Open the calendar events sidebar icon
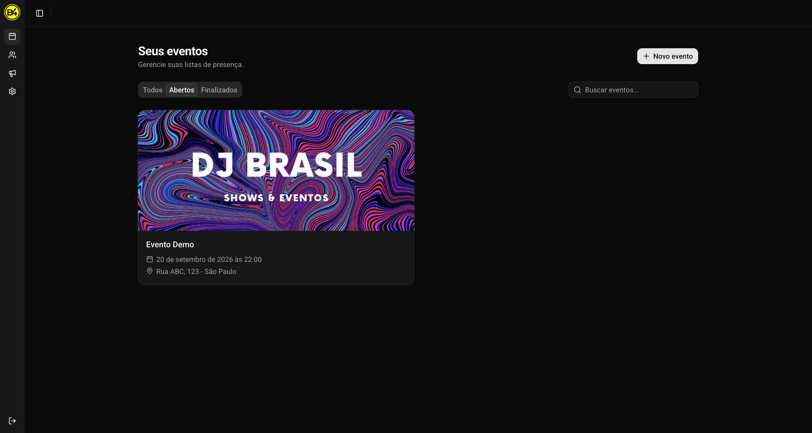812x433 pixels. pos(12,37)
